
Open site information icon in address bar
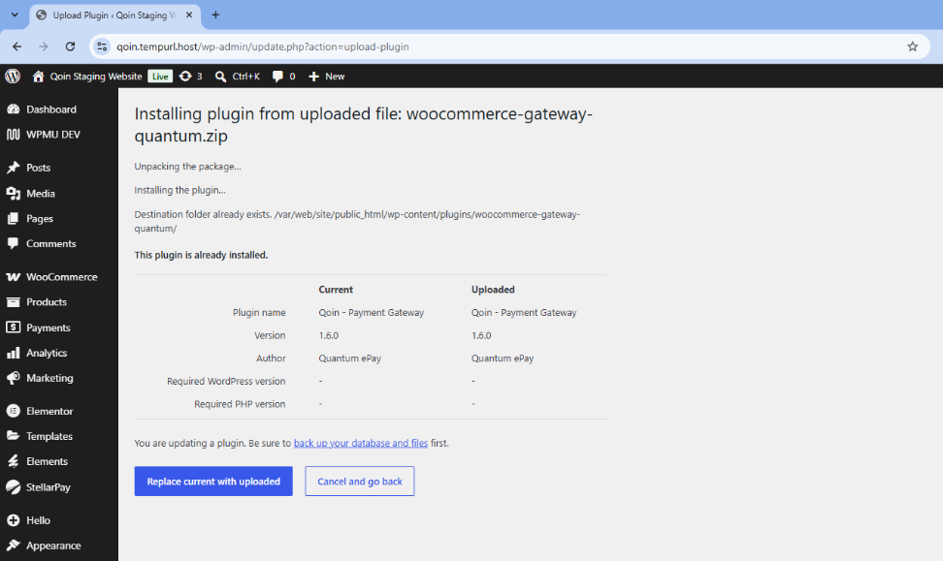point(102,47)
